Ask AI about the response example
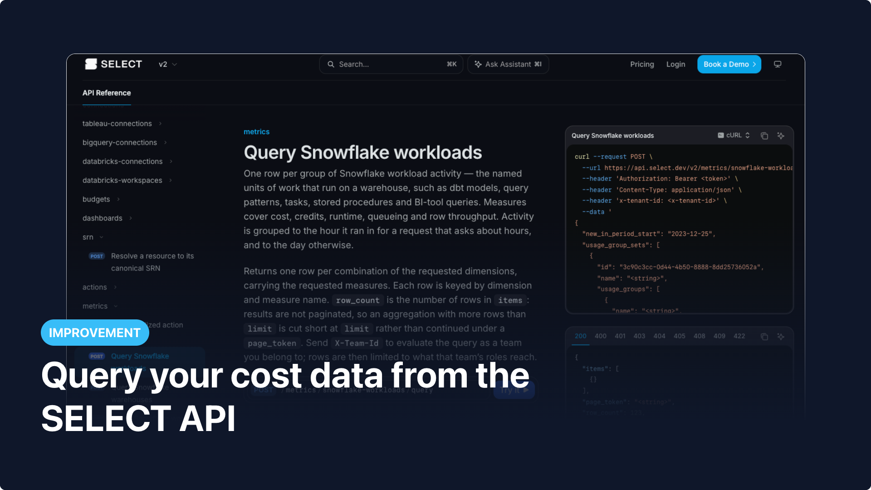 781,337
